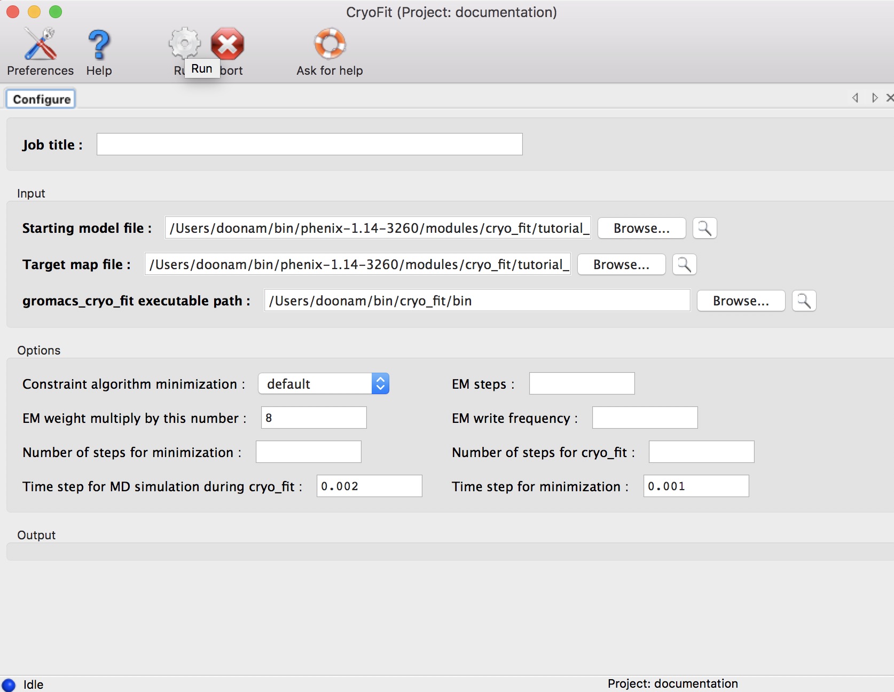Select the Configure tab
This screenshot has height=692, width=894.
[41, 98]
